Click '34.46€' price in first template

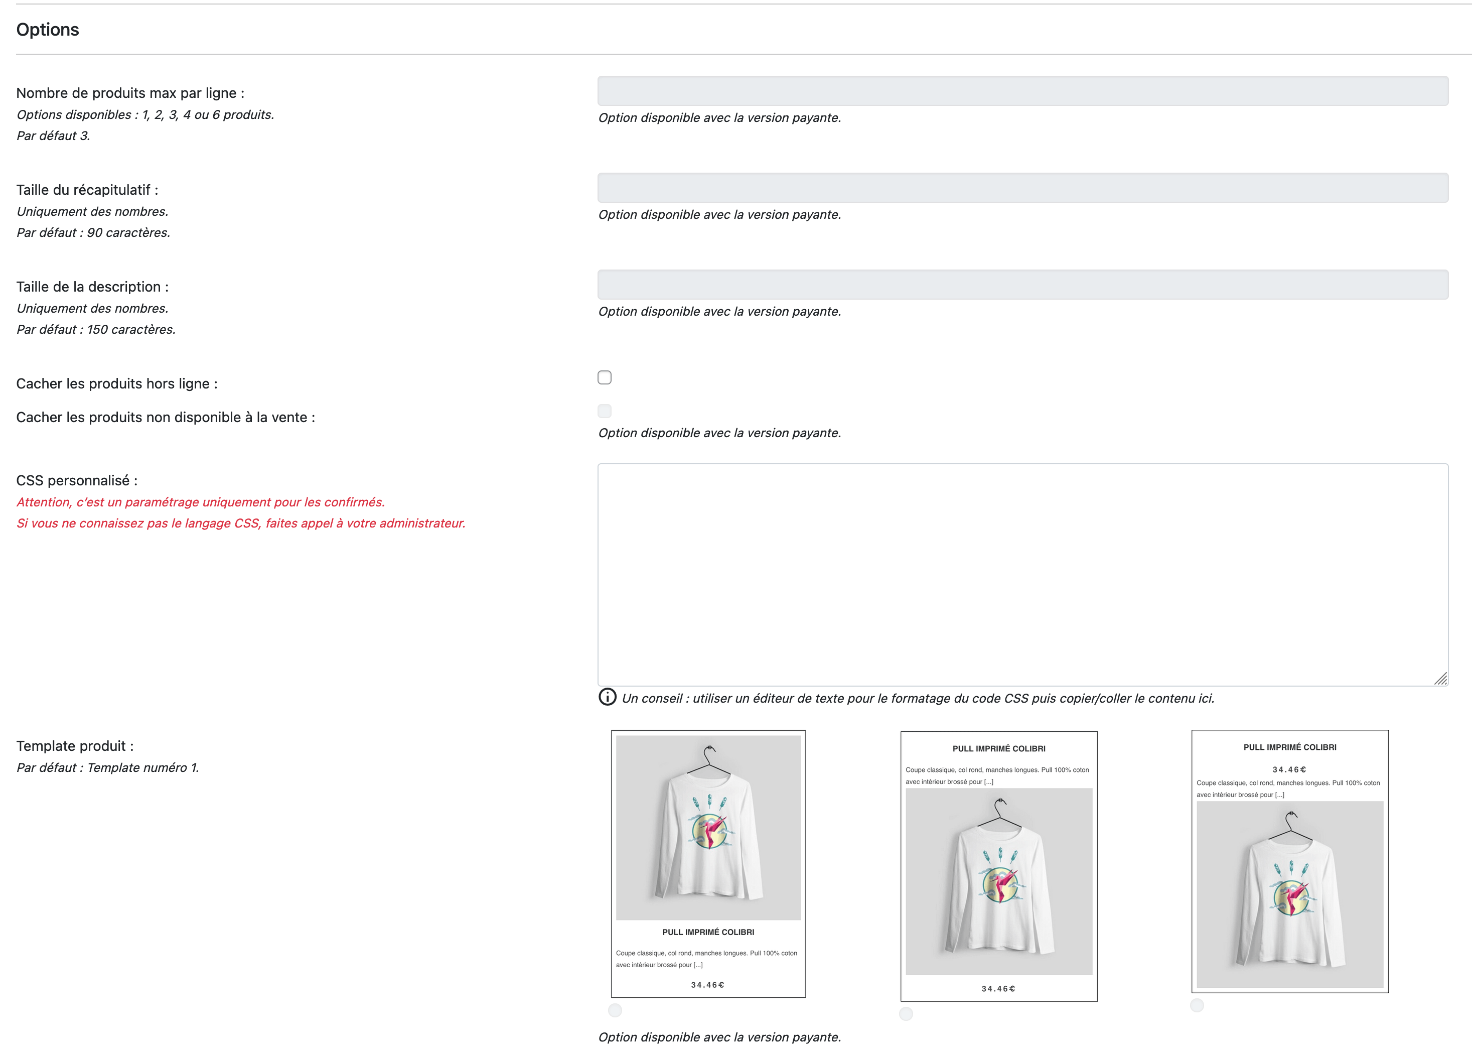click(x=707, y=985)
